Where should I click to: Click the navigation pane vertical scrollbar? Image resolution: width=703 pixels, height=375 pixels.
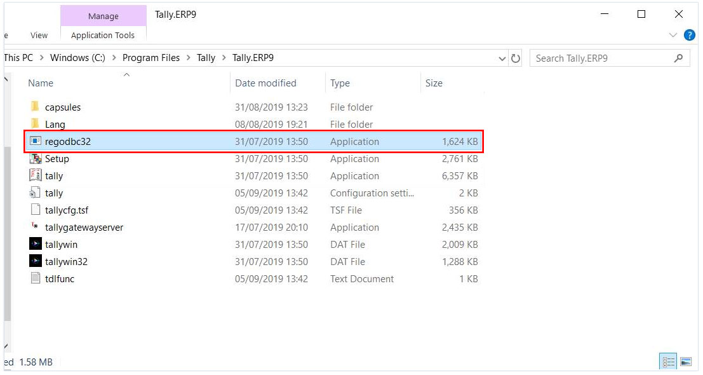(7, 233)
